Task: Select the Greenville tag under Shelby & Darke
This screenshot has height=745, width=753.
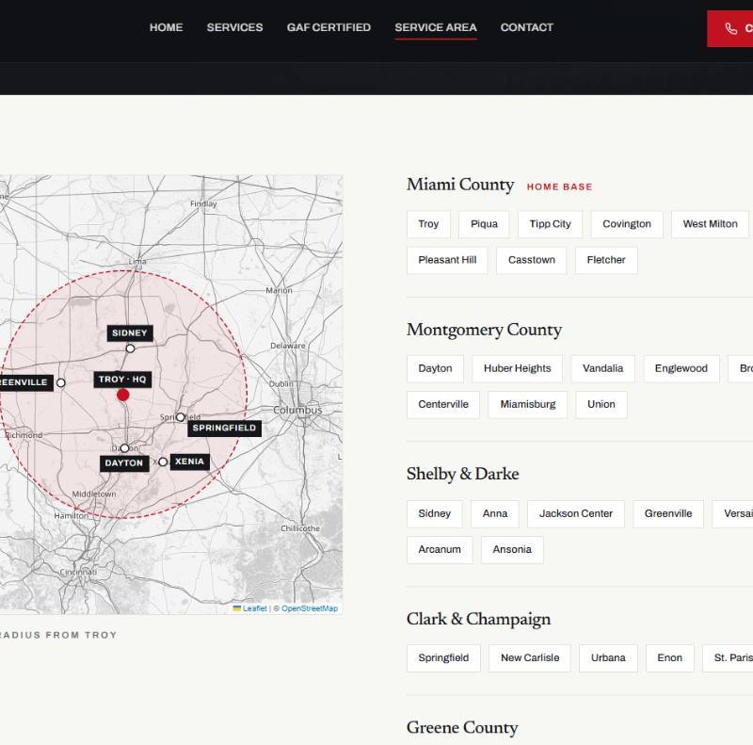Action: [x=668, y=514]
